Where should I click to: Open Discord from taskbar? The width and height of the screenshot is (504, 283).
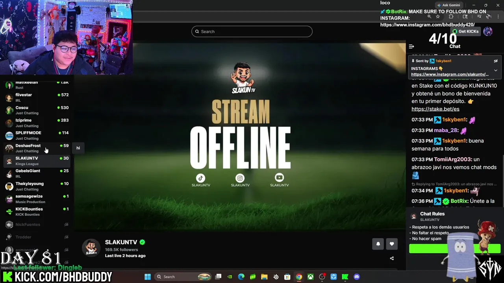point(357,277)
